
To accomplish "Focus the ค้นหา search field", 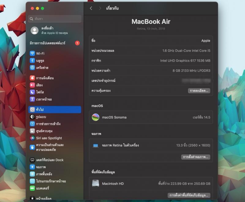I will [x=55, y=19].
